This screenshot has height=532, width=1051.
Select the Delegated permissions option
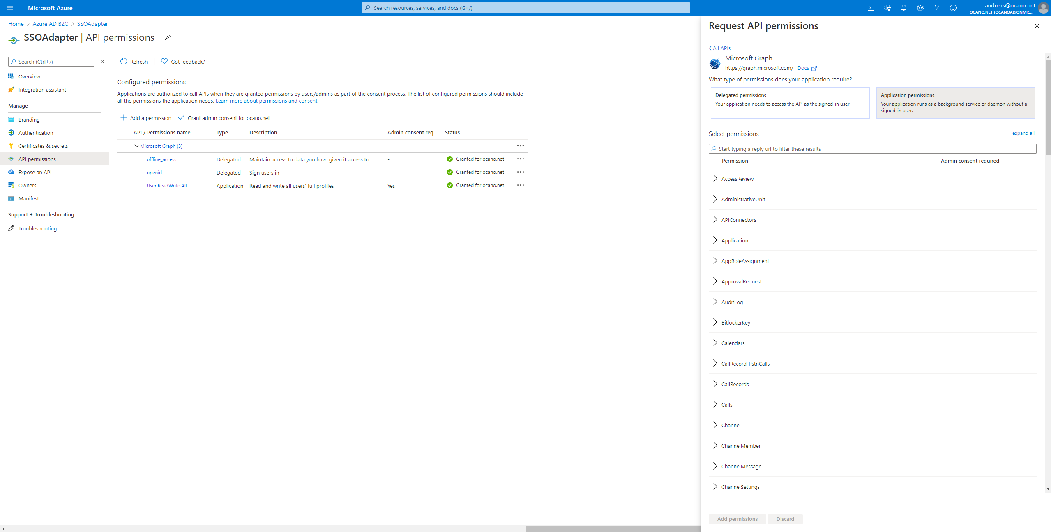(x=789, y=103)
